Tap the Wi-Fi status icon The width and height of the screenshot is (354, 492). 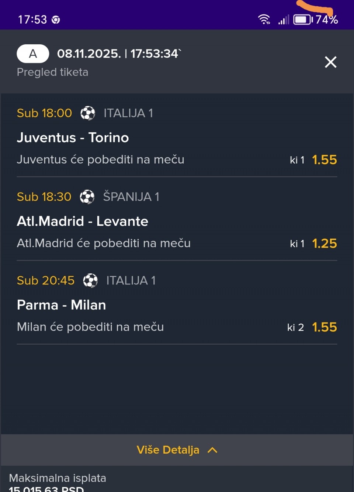tap(264, 19)
